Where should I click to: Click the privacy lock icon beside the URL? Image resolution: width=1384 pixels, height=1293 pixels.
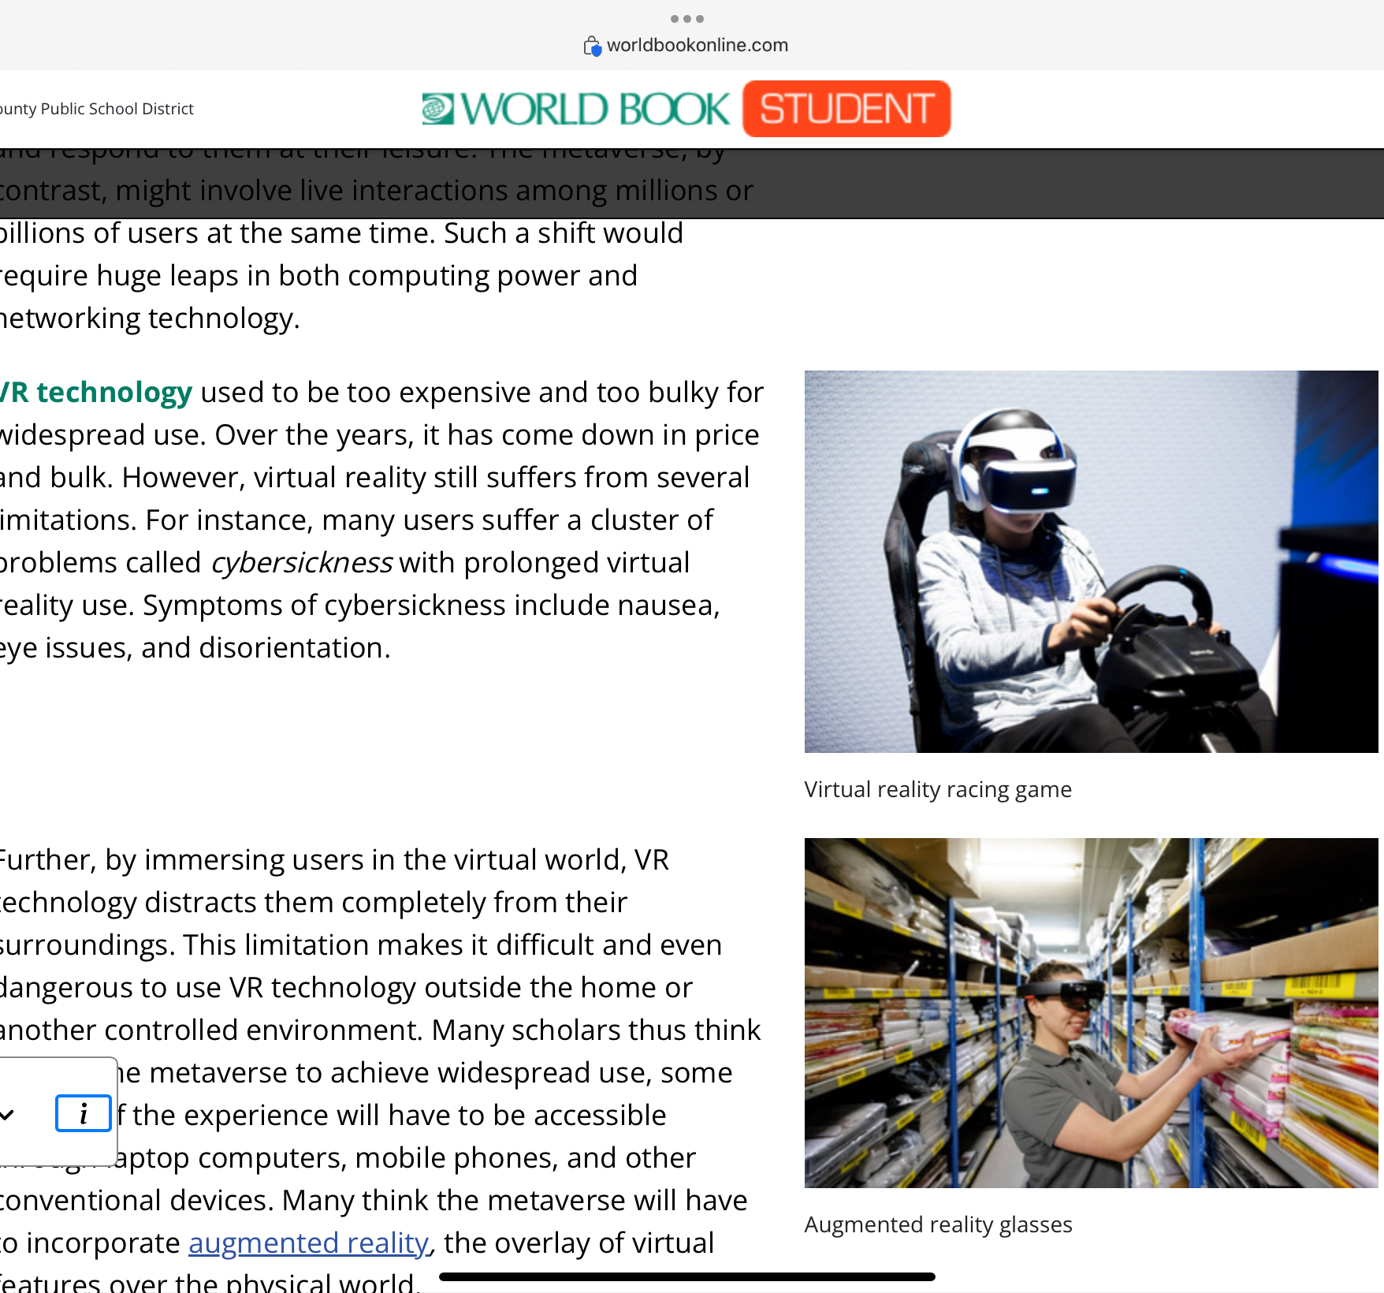(x=592, y=47)
